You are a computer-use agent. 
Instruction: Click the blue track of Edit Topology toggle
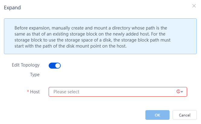[52, 66]
